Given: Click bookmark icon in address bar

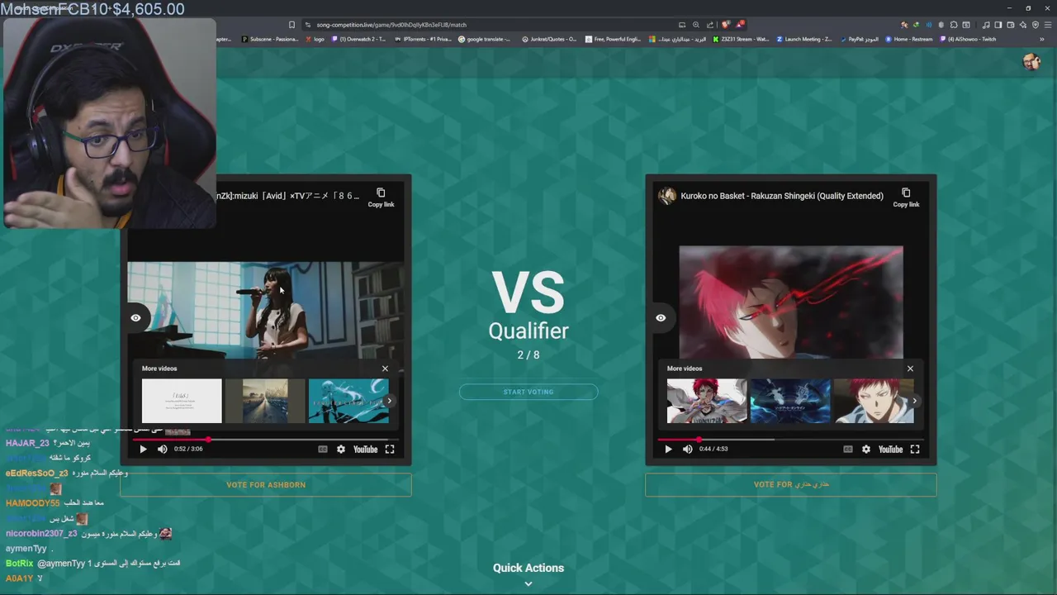Looking at the screenshot, I should pos(292,25).
